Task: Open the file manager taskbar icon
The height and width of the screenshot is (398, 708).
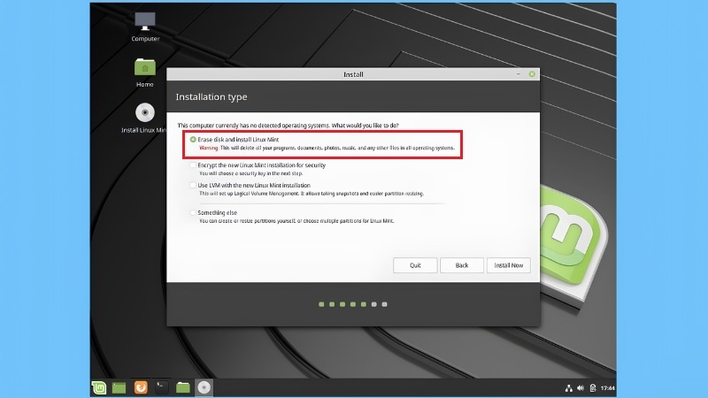Action: pos(183,387)
